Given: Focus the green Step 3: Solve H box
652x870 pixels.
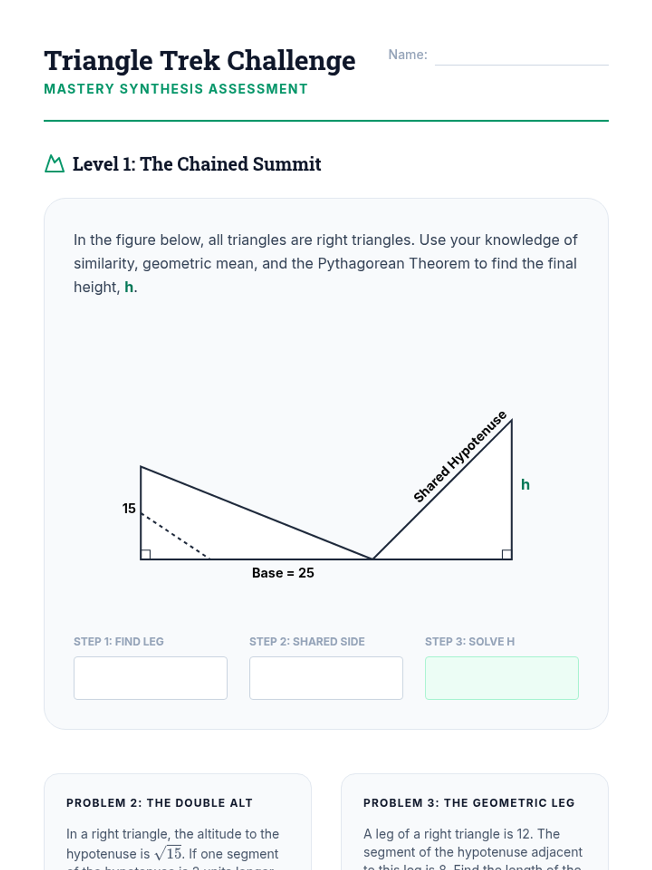Looking at the screenshot, I should (501, 678).
